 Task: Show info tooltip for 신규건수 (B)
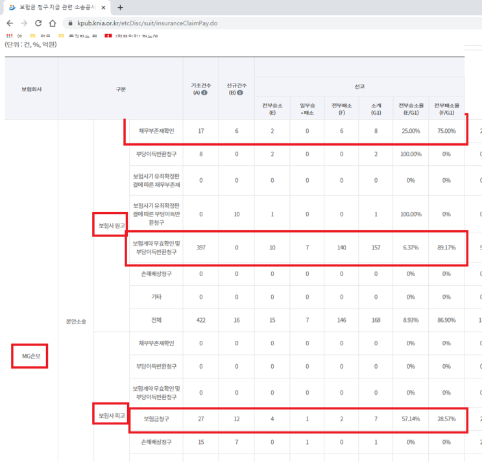click(240, 93)
